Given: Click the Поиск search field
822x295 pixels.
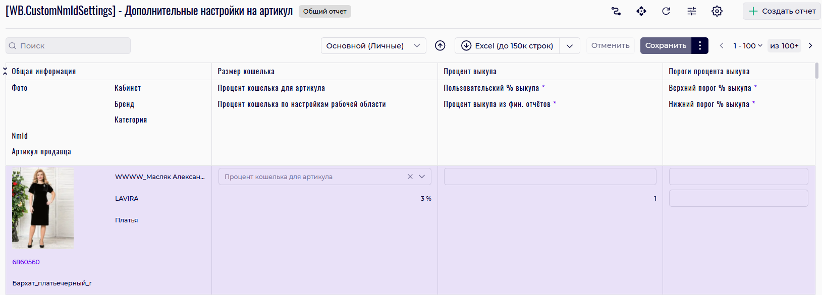Looking at the screenshot, I should point(68,46).
